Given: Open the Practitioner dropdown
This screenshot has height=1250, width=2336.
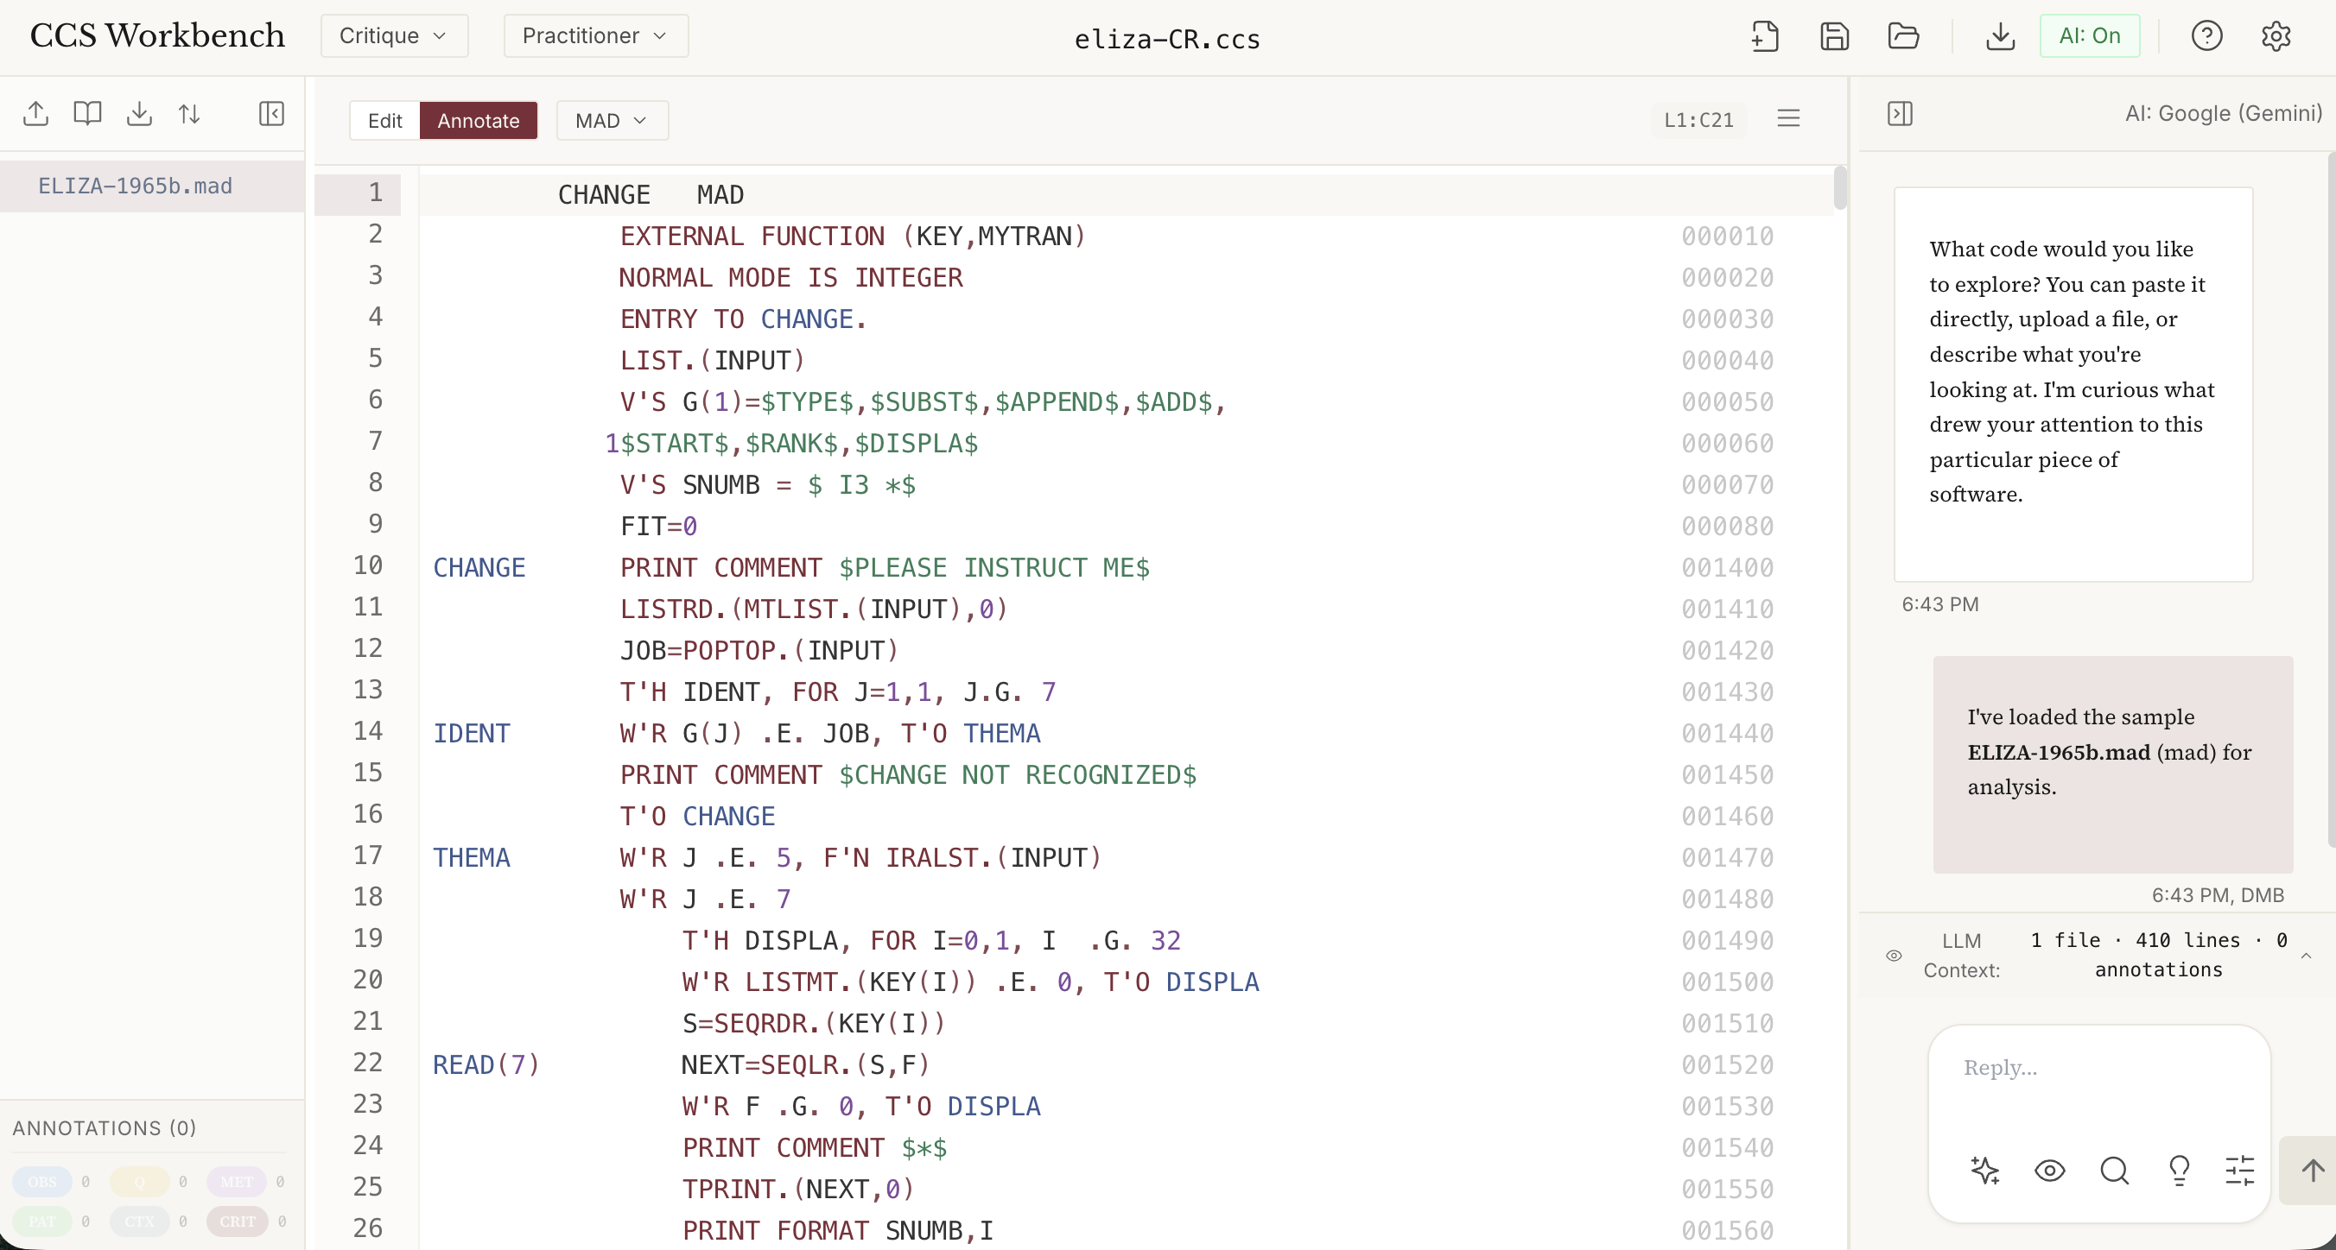Looking at the screenshot, I should tap(595, 36).
